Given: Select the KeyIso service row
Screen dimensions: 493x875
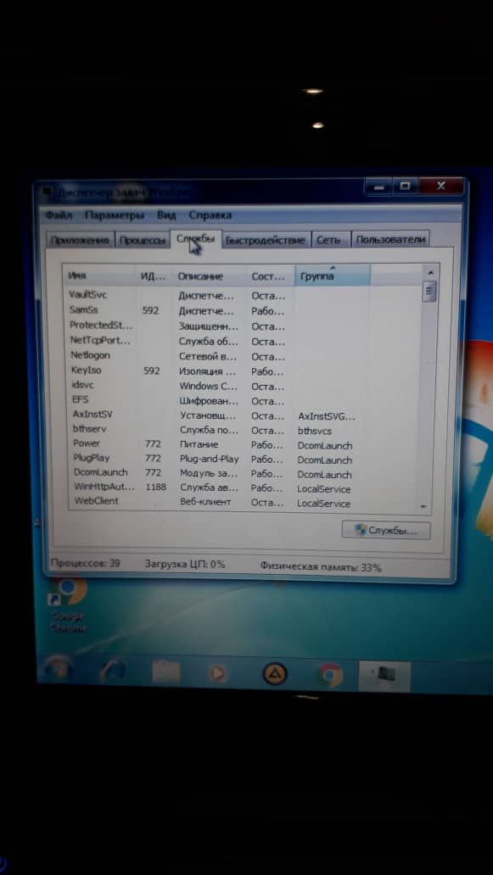Looking at the screenshot, I should pyautogui.click(x=243, y=371).
